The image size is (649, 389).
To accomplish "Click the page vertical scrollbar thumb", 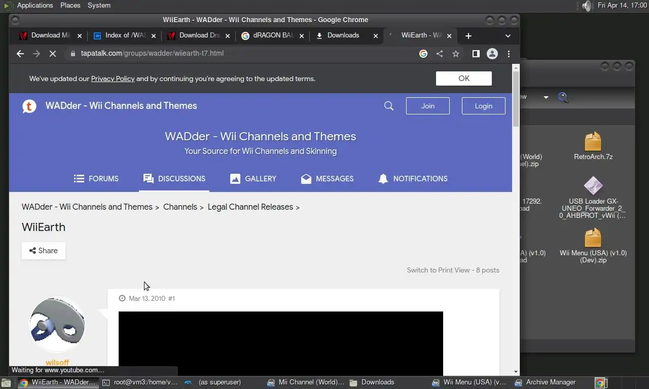I will (x=516, y=99).
